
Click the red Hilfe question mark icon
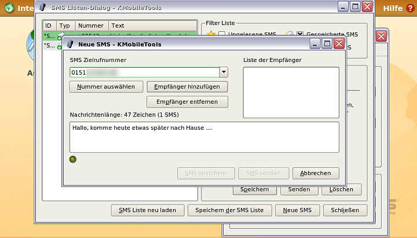[x=410, y=8]
